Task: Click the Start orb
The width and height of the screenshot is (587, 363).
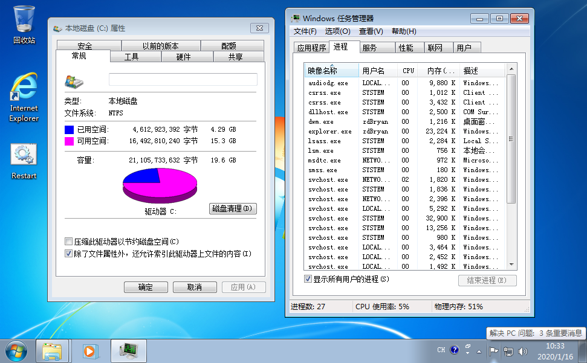Action: click(16, 351)
